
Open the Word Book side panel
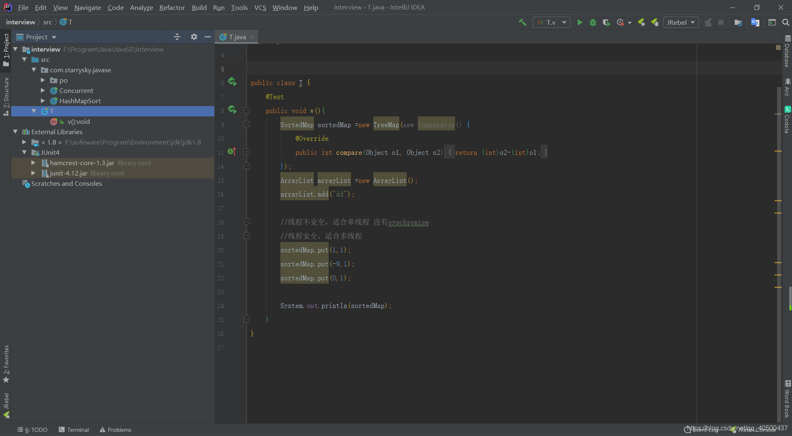[787, 399]
